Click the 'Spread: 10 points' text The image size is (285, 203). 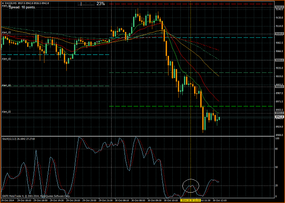click(x=22, y=7)
